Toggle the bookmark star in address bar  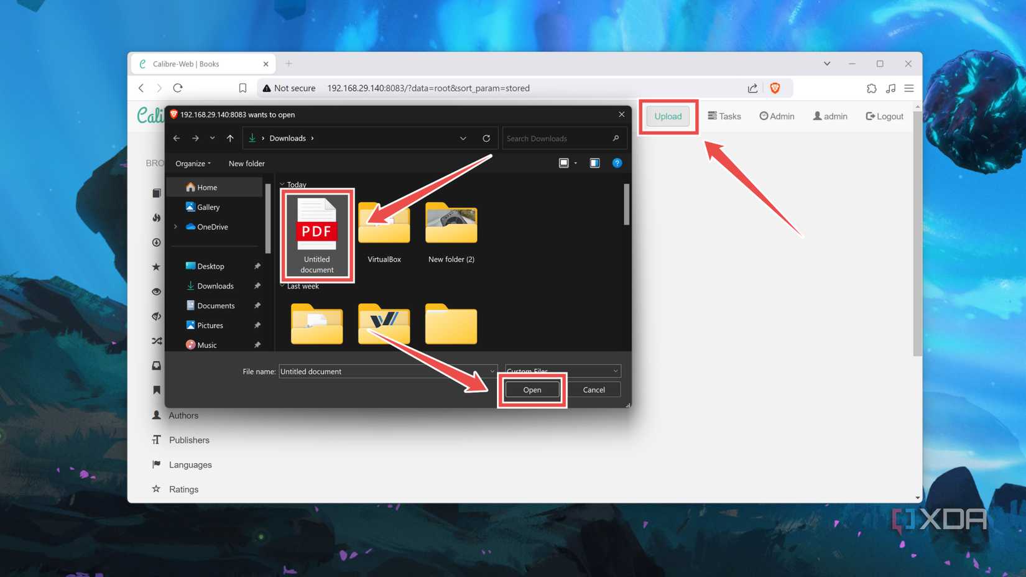[x=243, y=88]
